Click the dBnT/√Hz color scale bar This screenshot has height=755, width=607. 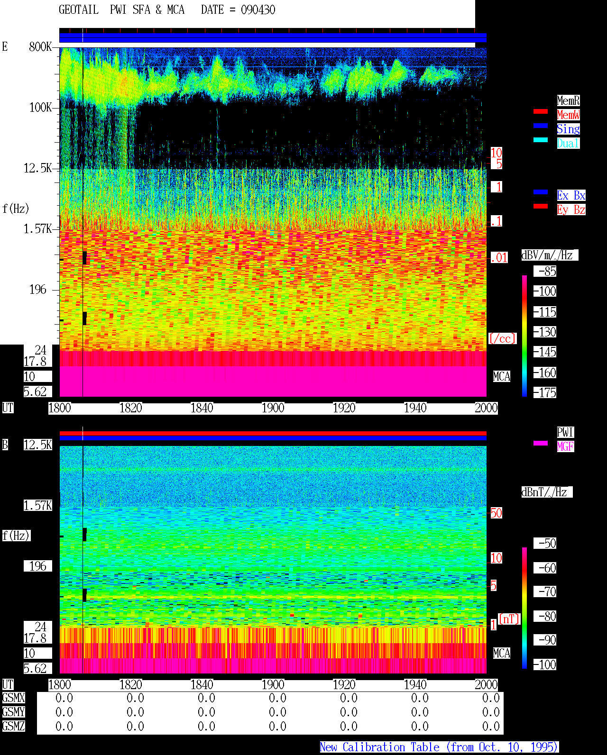(x=524, y=608)
